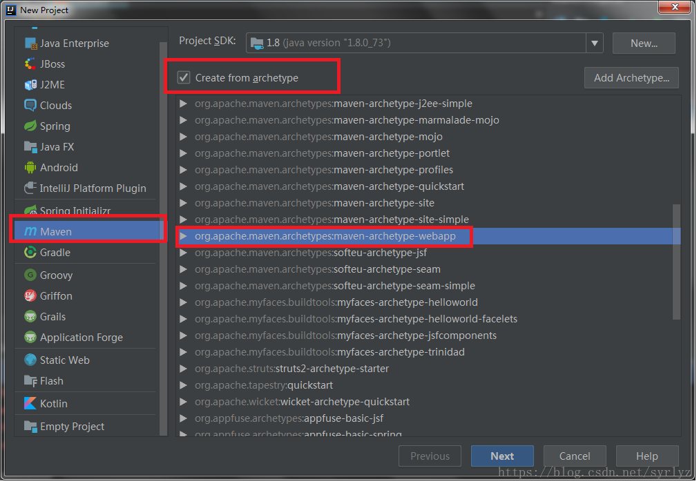699x486 pixels.
Task: Choose the J2ME icon in sidebar
Action: [31, 85]
